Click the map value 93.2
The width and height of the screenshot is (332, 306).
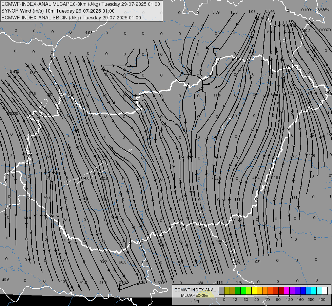pyautogui.click(x=103, y=262)
